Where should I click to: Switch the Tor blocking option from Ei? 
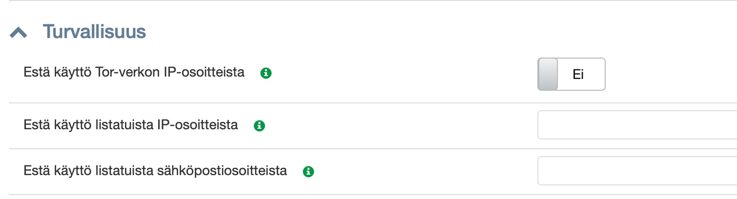571,74
